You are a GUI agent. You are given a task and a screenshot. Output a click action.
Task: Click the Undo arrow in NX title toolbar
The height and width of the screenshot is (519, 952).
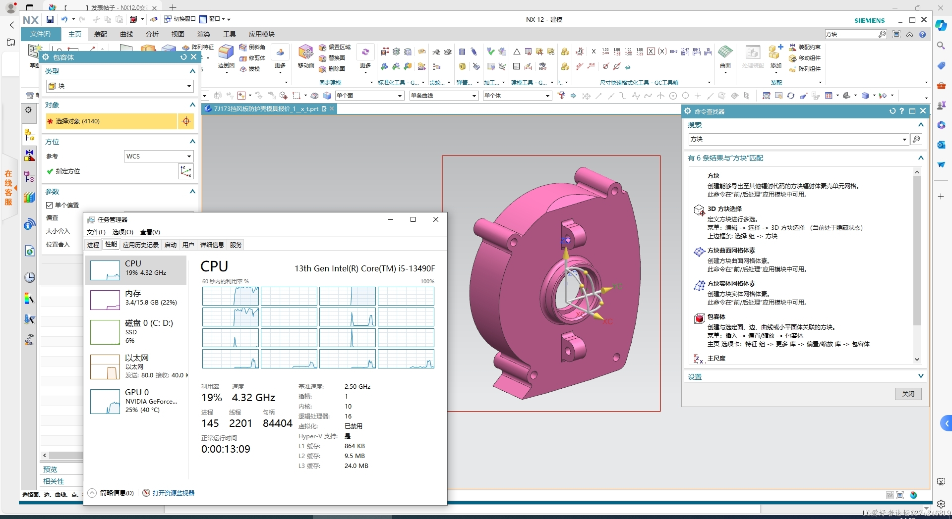point(64,19)
